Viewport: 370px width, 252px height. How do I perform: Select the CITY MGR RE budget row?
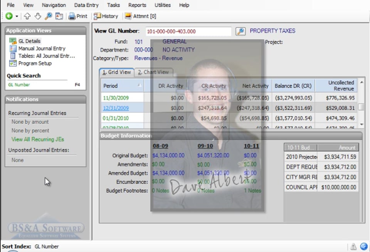point(321,177)
